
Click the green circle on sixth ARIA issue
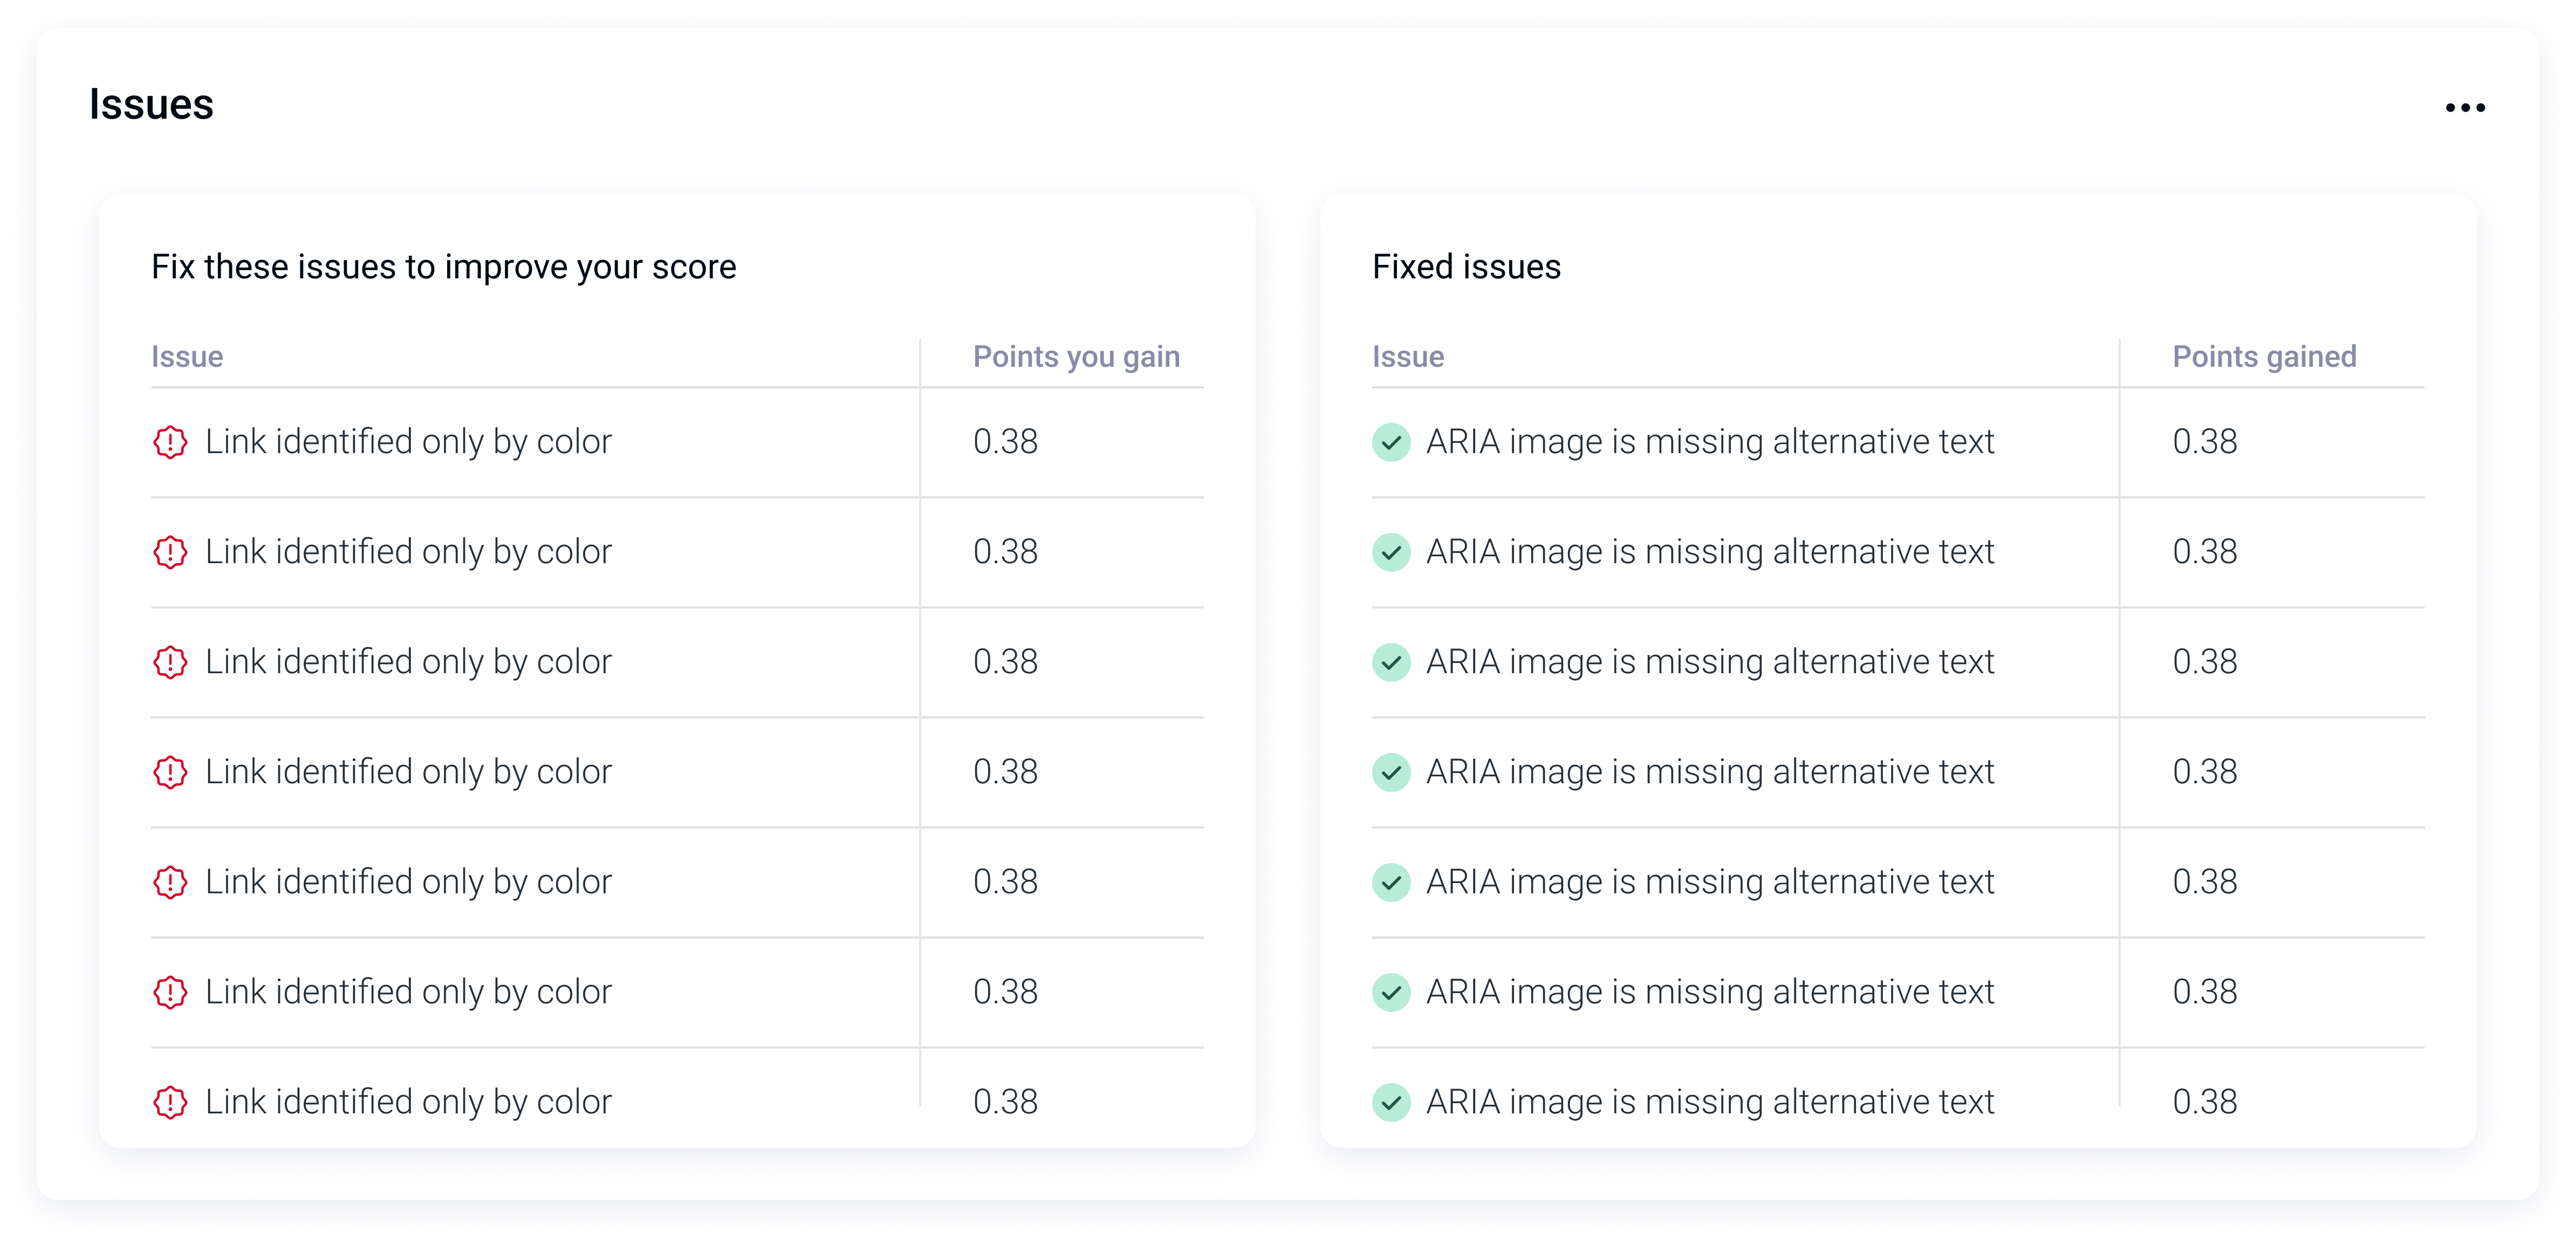1391,992
